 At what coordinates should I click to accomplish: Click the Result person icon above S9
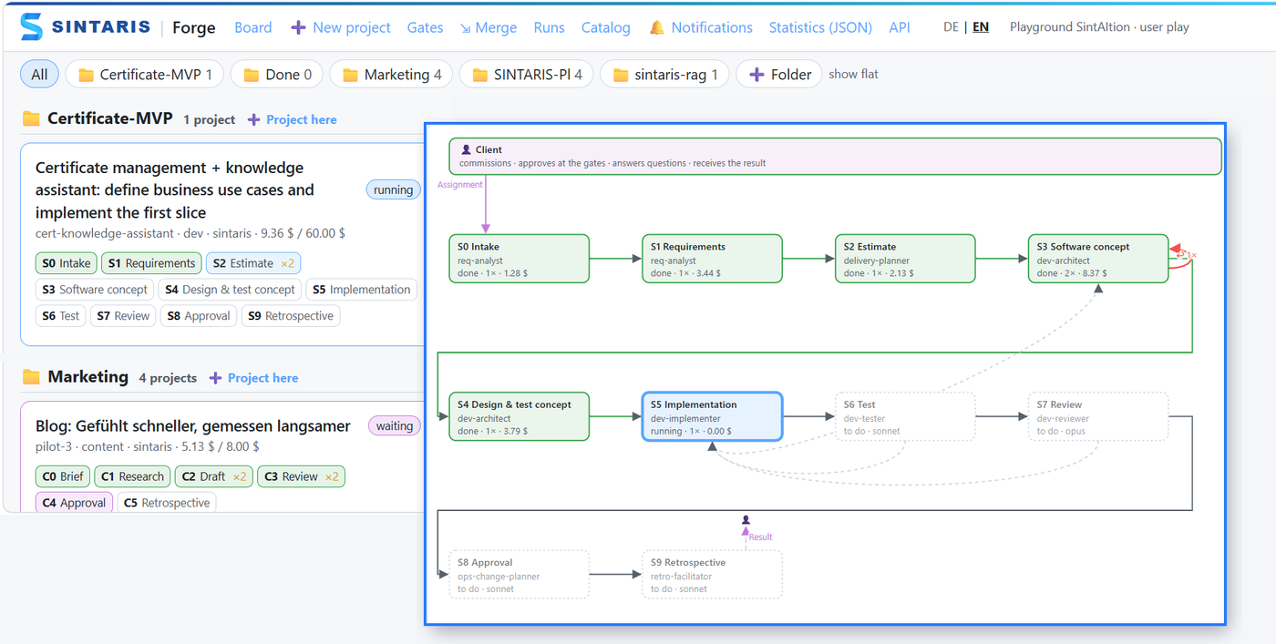[746, 520]
